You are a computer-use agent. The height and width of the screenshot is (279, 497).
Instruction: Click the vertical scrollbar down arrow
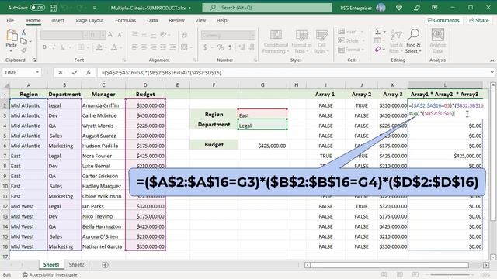click(493, 257)
